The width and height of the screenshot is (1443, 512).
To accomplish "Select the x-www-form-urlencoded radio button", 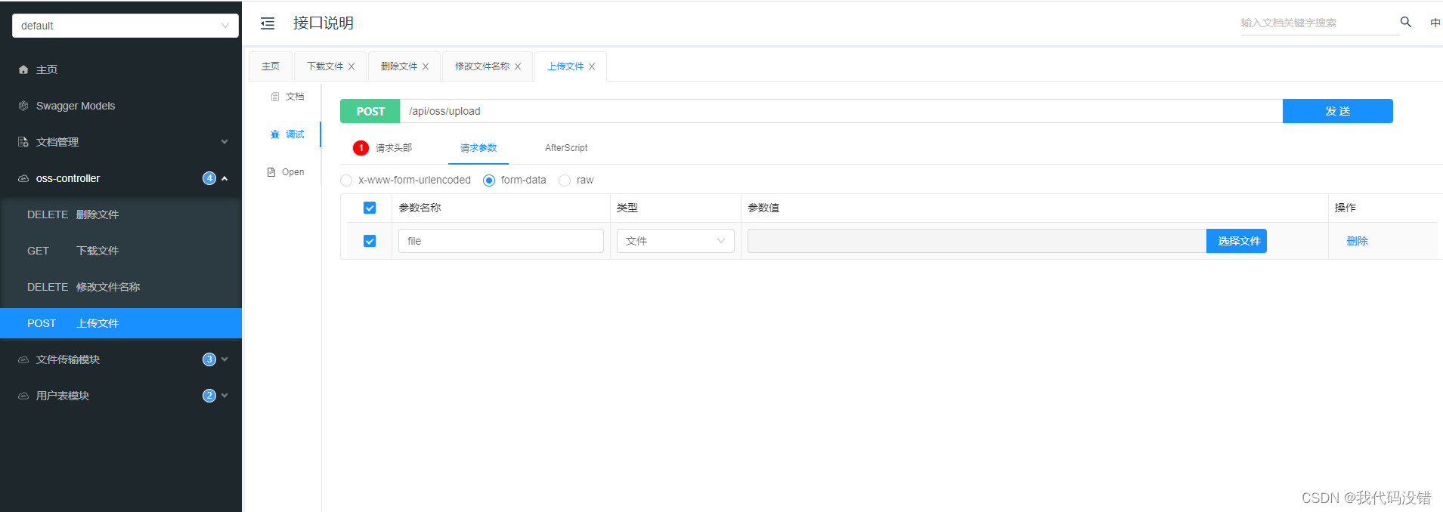I will pos(346,180).
